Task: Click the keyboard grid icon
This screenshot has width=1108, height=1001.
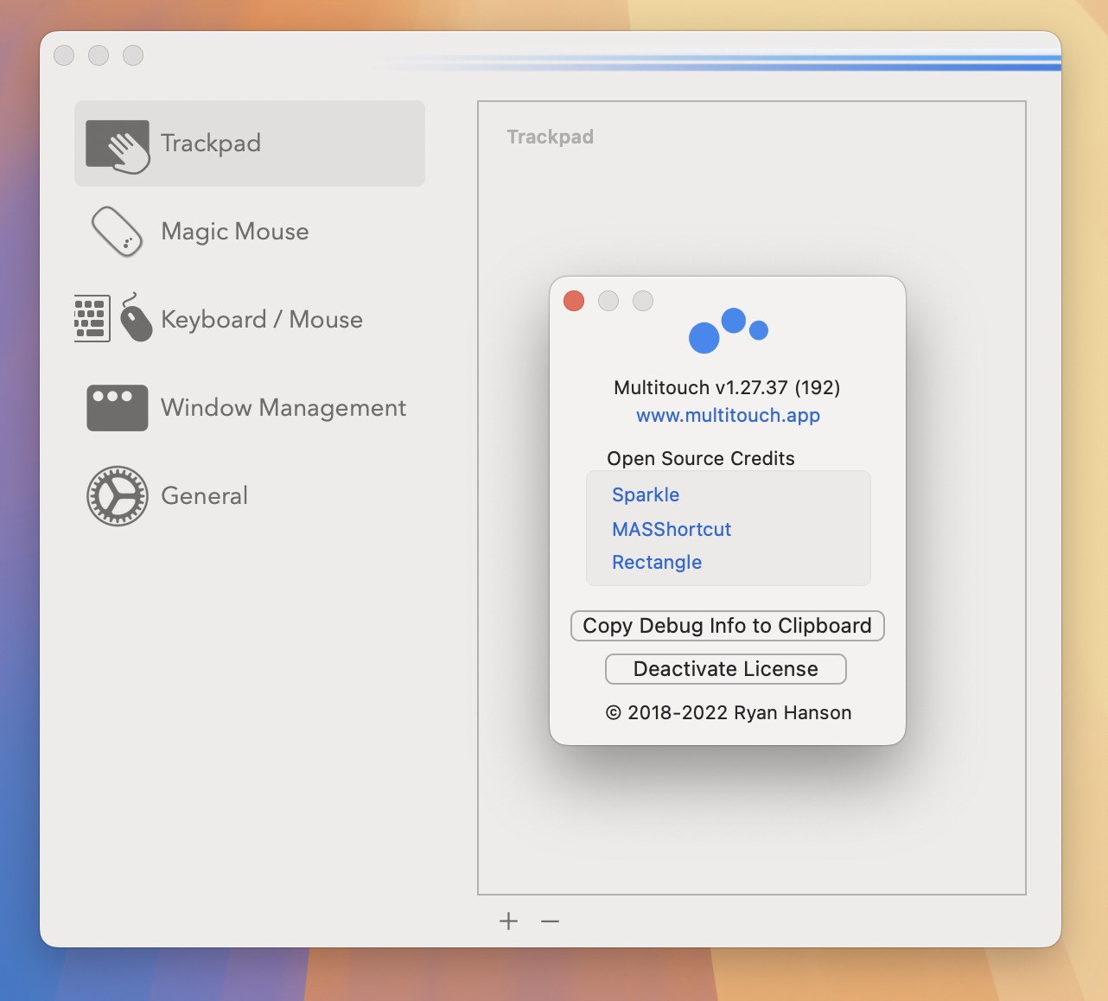Action: tap(92, 319)
